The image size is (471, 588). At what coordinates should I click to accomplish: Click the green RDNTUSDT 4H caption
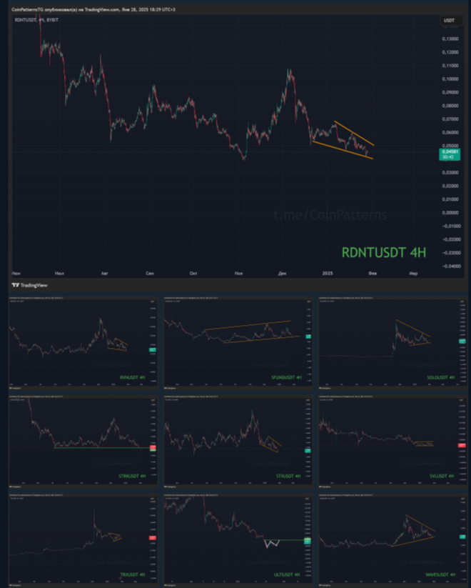pyautogui.click(x=384, y=252)
